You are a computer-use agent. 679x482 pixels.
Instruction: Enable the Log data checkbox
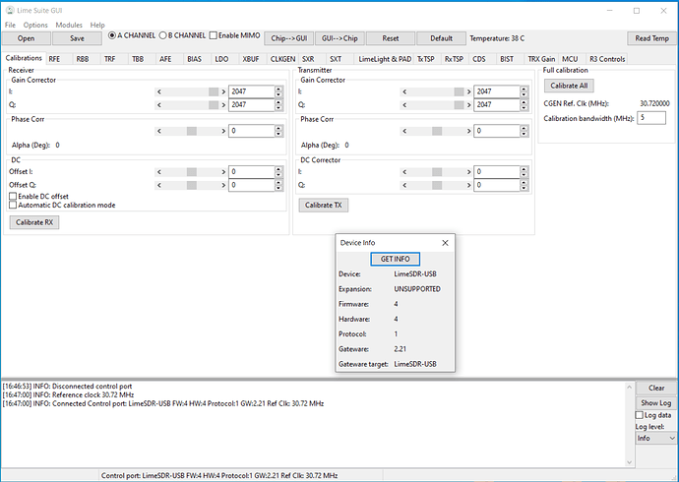(640, 415)
